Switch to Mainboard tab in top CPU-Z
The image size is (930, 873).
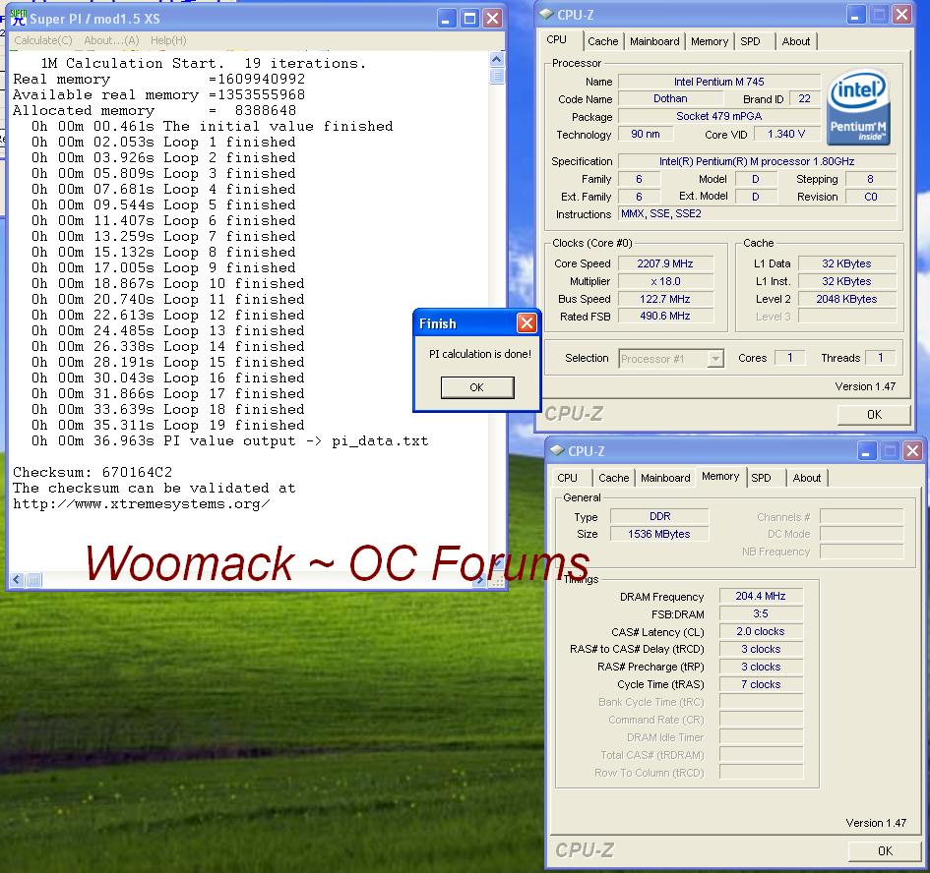point(654,41)
